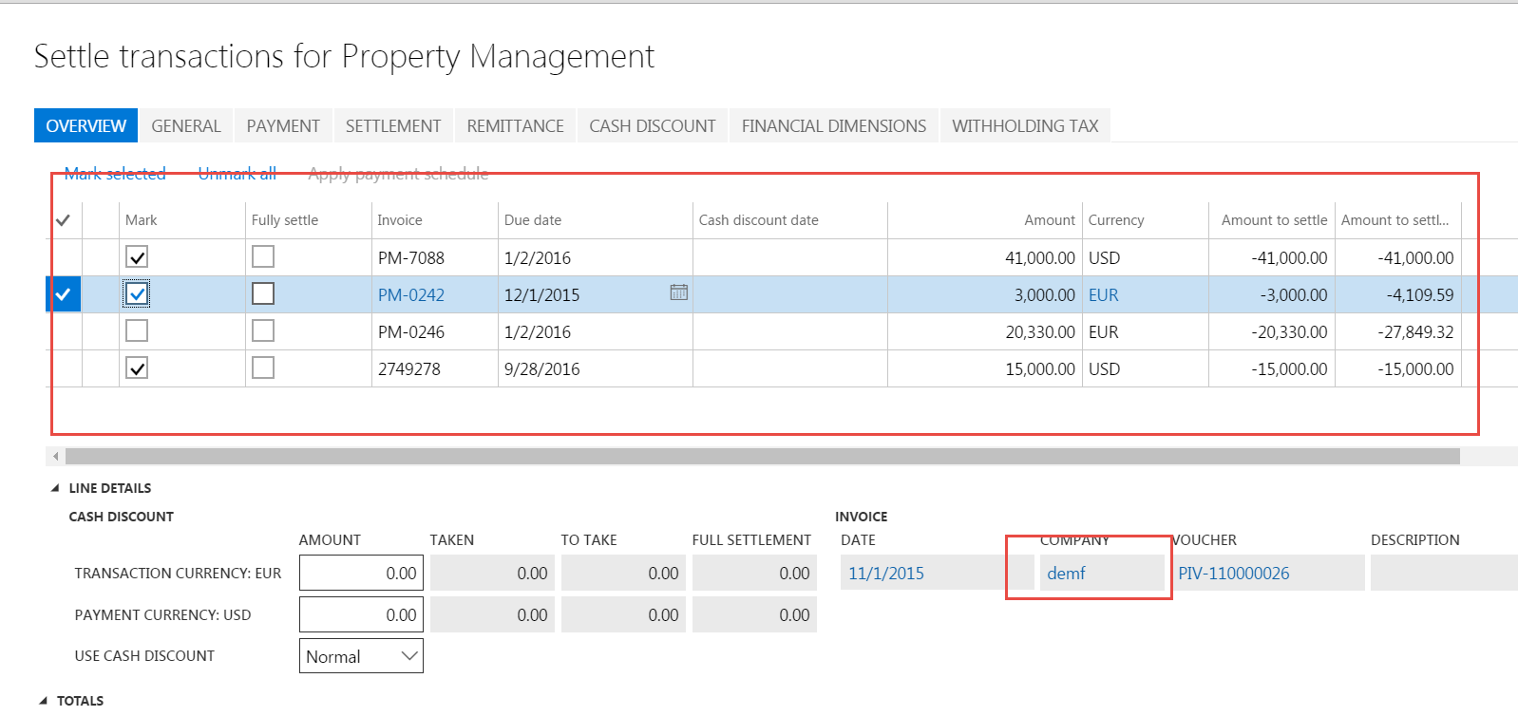The height and width of the screenshot is (716, 1518).
Task: Click the left arrow of horizontal scrollbar
Action: point(56,457)
